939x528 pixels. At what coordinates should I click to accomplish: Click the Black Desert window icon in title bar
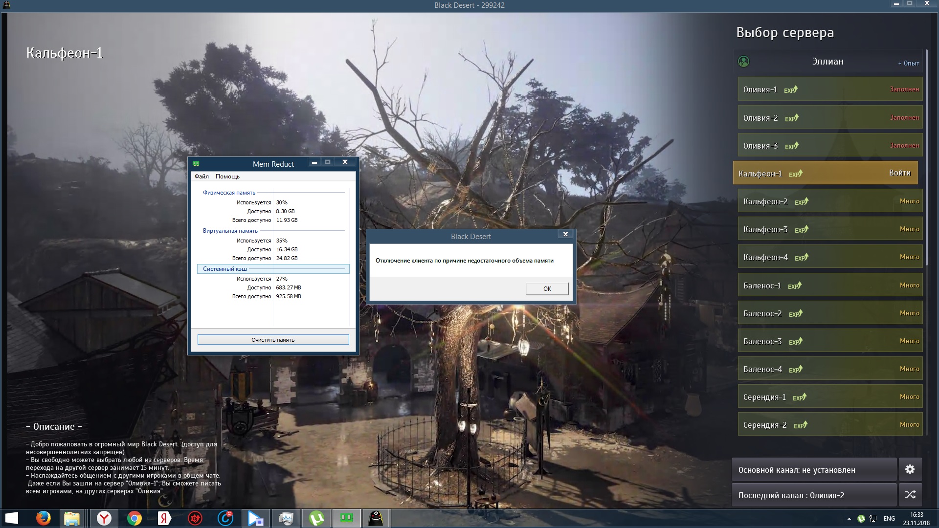[6, 4]
